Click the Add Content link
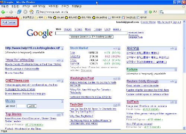 9,22
